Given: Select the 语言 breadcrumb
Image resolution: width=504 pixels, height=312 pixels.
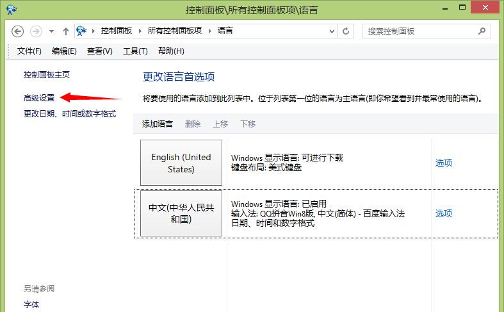Looking at the screenshot, I should point(225,31).
